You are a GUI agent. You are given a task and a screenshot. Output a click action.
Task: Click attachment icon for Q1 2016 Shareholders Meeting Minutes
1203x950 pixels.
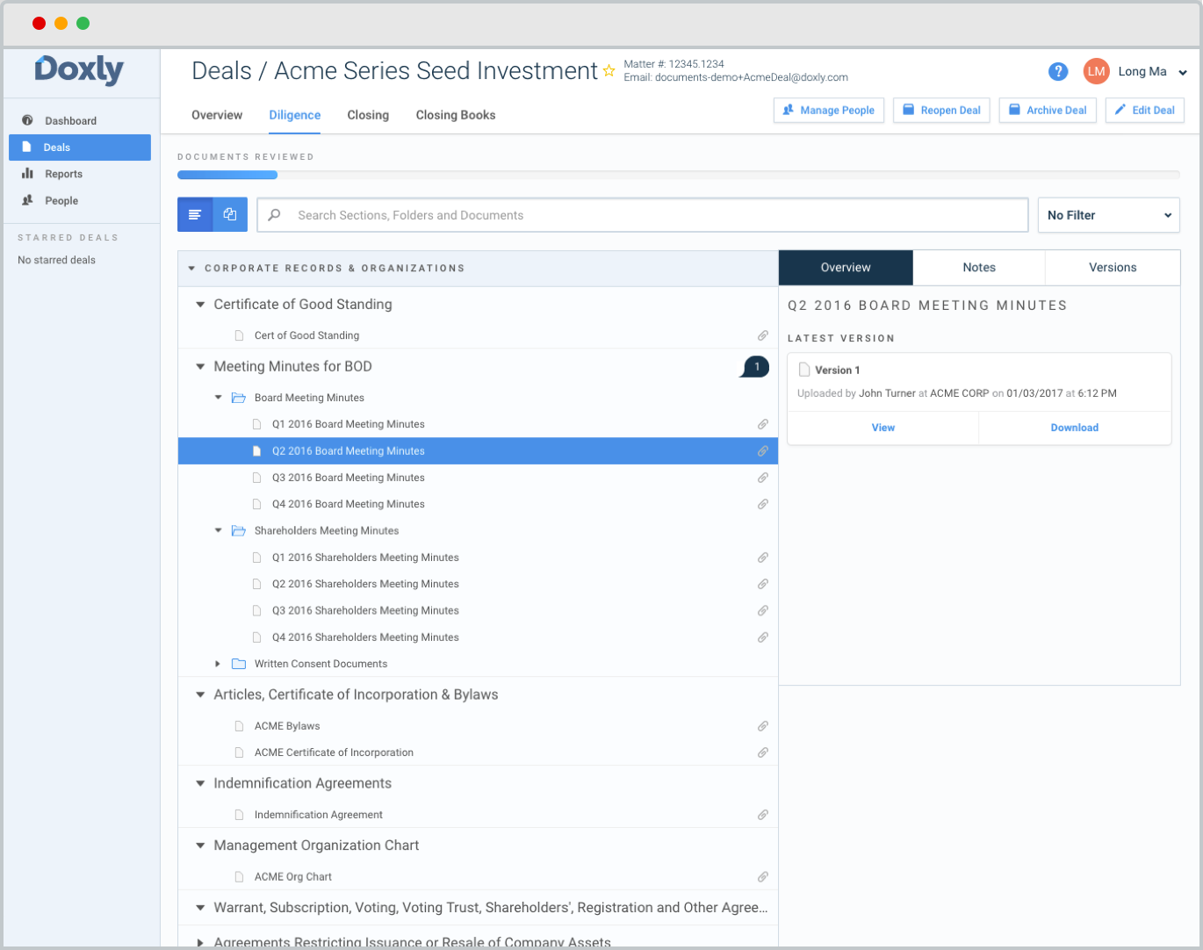pos(763,558)
